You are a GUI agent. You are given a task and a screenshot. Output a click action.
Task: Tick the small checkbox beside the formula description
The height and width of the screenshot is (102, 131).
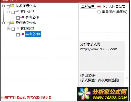(126, 78)
